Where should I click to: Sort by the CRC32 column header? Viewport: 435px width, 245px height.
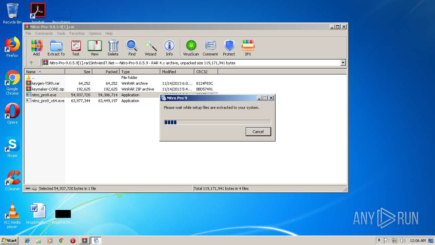[x=206, y=72]
